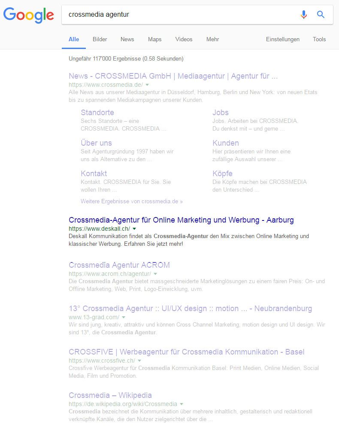Click the Deskall Kommunikation snippet text
Viewport: 339px width, 434px height.
click(x=189, y=240)
